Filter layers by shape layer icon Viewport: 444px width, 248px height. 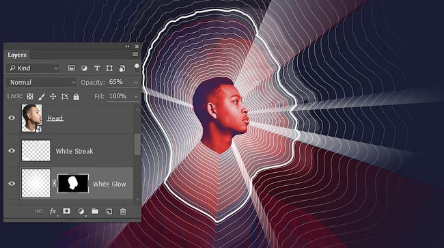coord(109,68)
